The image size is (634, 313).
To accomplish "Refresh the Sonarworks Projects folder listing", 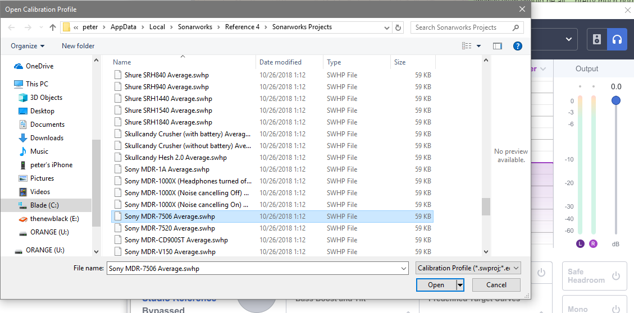I will click(x=399, y=27).
